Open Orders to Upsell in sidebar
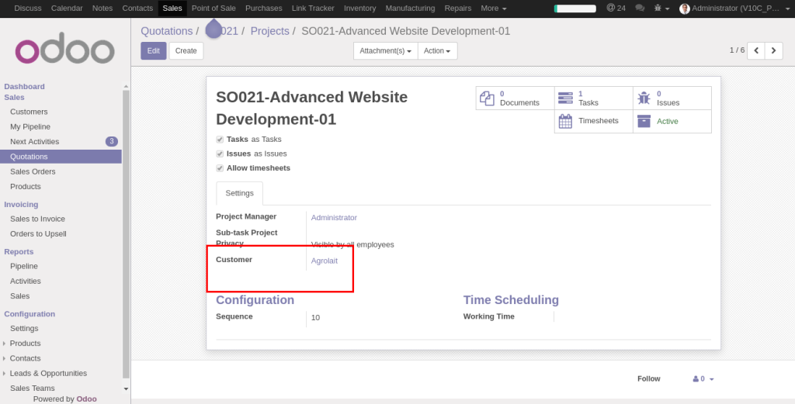Screen dimensions: 795x404 click(x=38, y=234)
